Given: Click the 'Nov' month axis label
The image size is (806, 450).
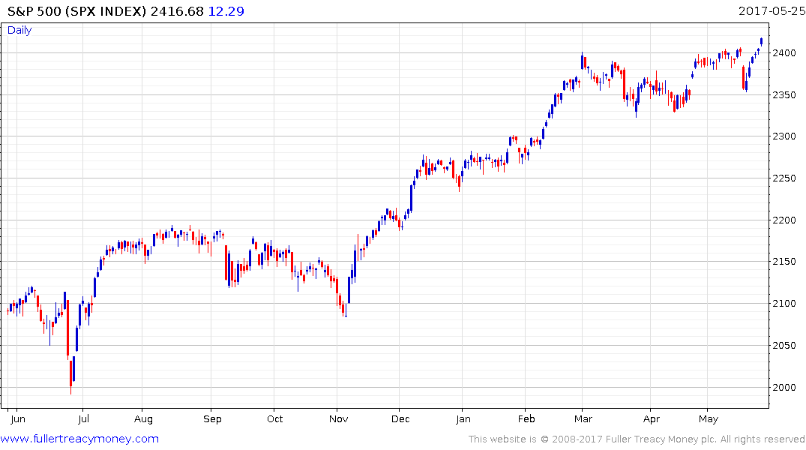Looking at the screenshot, I should click(x=338, y=419).
